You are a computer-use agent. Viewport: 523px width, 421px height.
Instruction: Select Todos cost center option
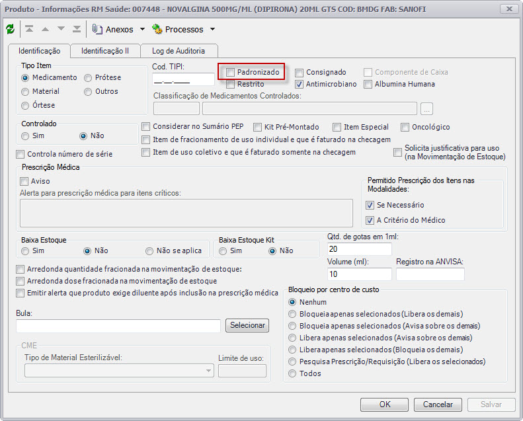pos(292,373)
